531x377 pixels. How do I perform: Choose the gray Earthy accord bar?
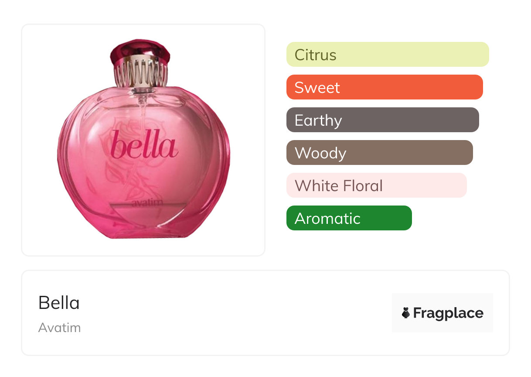point(382,120)
